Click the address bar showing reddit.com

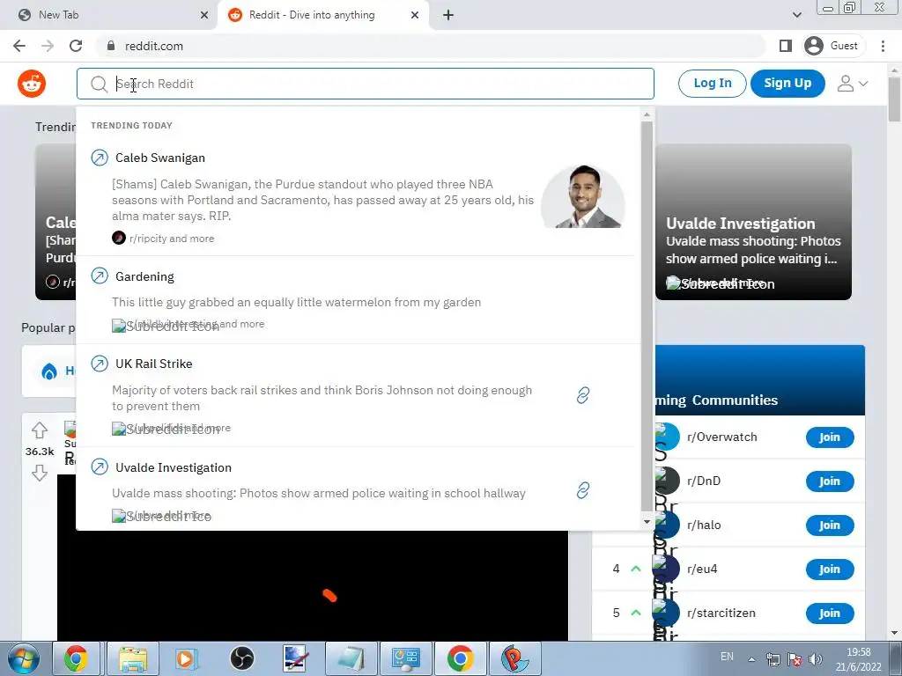432,46
